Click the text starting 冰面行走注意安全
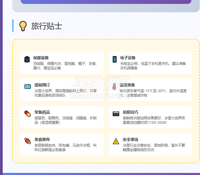The height and width of the screenshot is (175, 200). pyautogui.click(x=154, y=147)
